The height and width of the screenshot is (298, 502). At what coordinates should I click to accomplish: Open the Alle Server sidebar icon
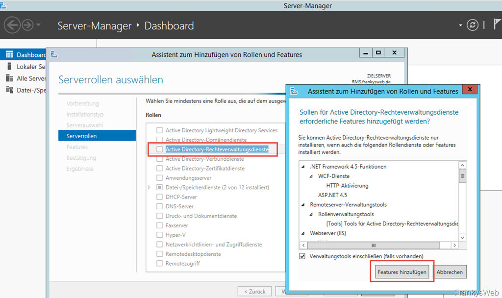pos(9,78)
